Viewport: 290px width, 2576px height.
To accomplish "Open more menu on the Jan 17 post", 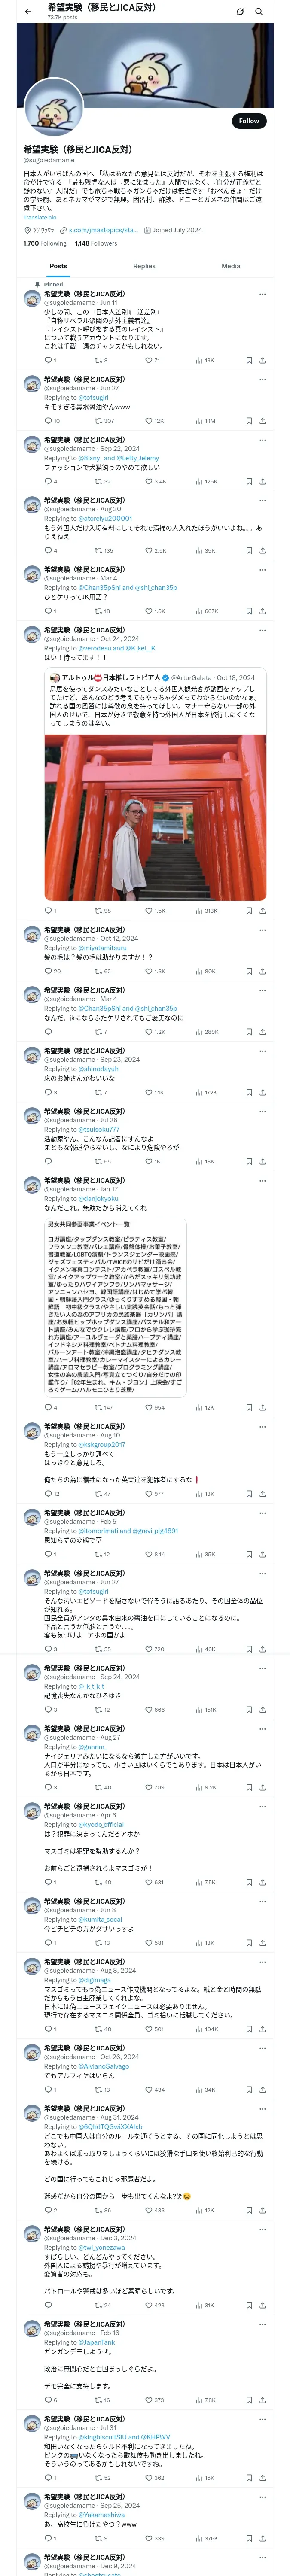I will [262, 1181].
